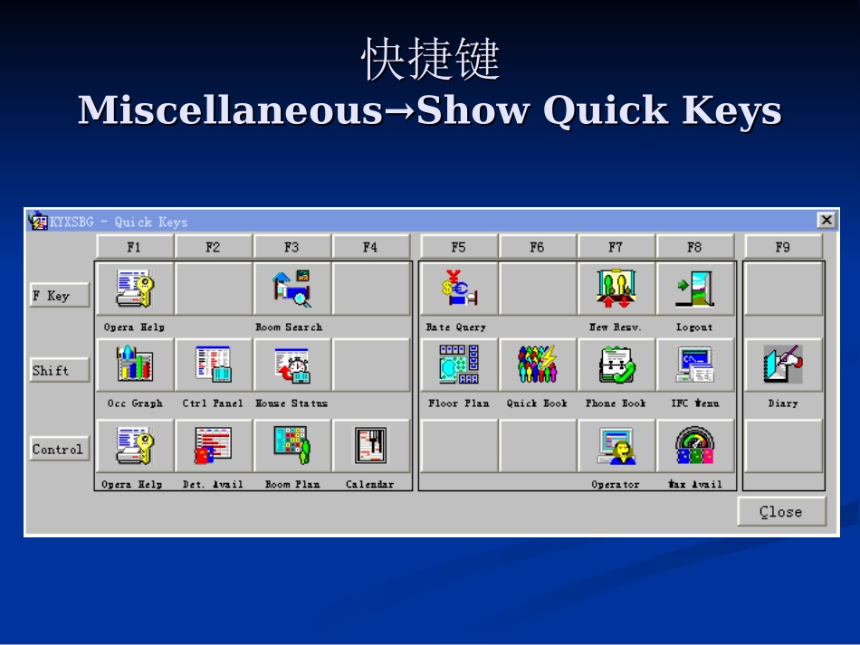Click the Det. Avail label text

[213, 485]
